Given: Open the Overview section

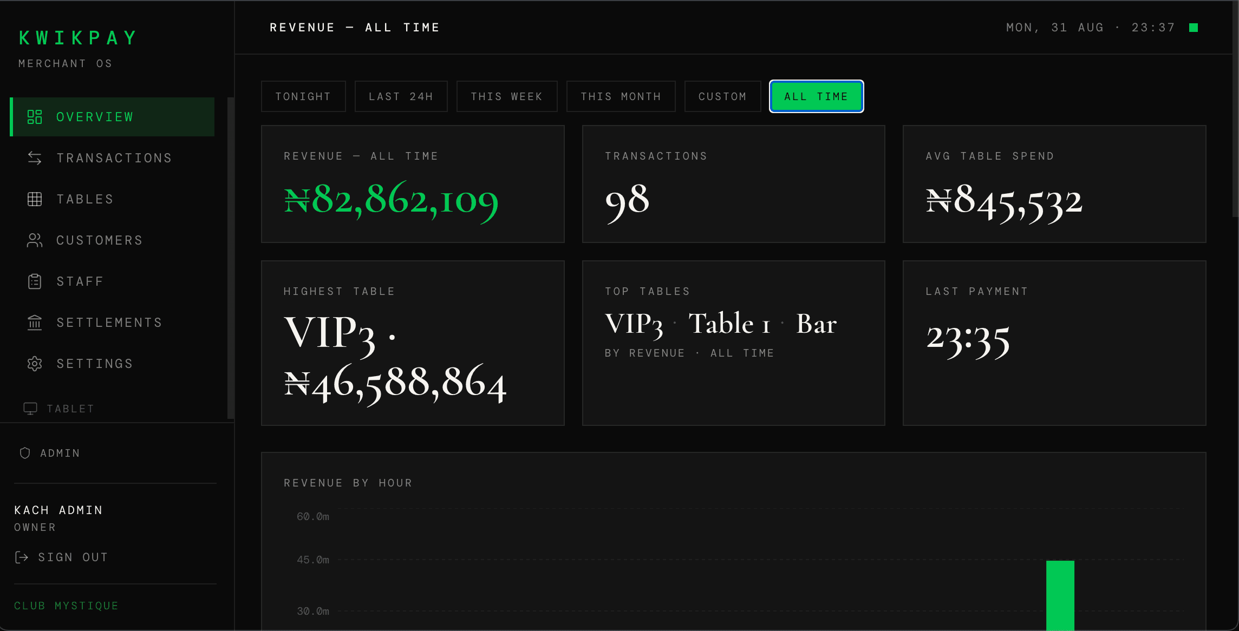Looking at the screenshot, I should (113, 117).
